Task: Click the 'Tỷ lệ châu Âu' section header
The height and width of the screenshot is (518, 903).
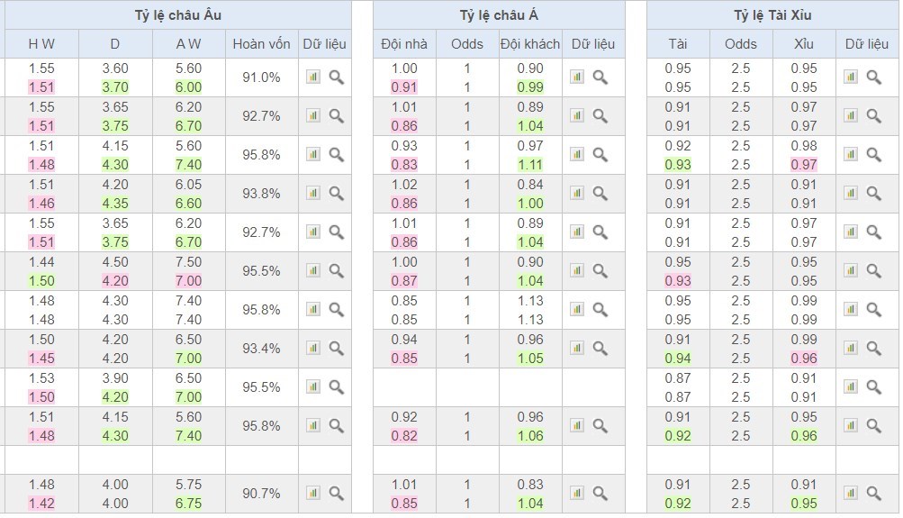Action: coord(178,15)
